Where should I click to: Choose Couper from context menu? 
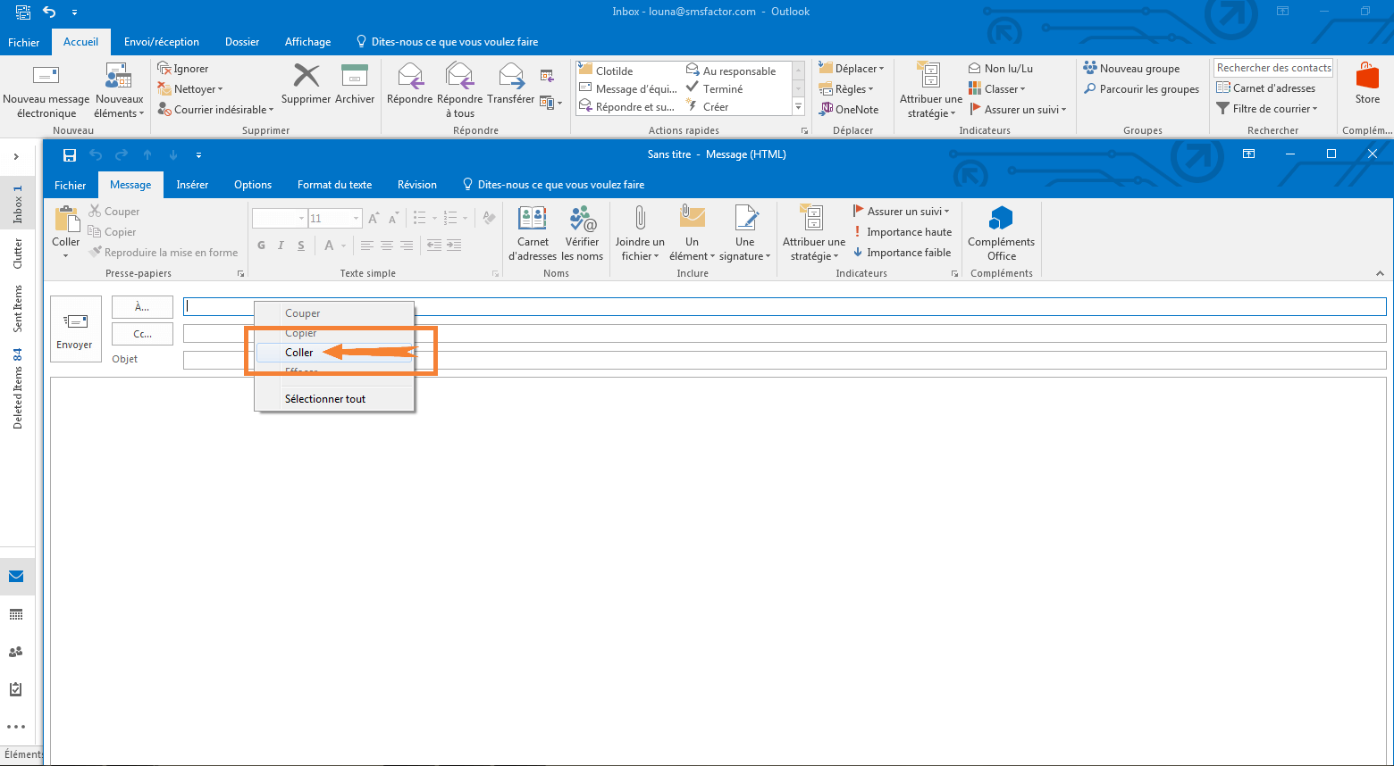(334, 313)
